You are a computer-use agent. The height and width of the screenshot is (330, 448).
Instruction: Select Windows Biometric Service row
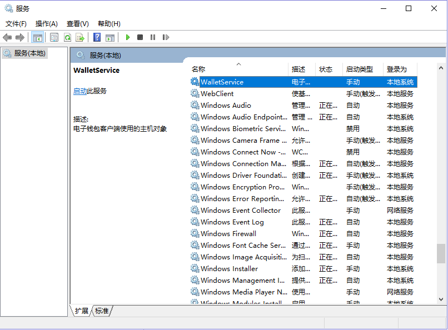303,129
